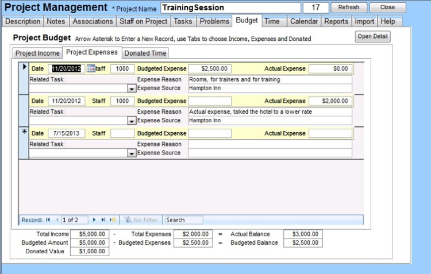
Task: Click the record Search box
Action: (x=183, y=220)
